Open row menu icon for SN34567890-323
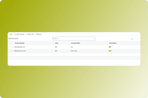The image size is (148, 98). tap(12, 47)
